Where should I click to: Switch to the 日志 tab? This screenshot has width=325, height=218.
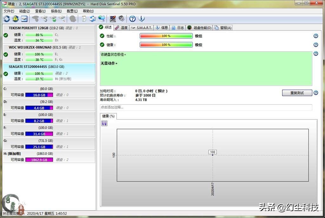click(x=178, y=28)
